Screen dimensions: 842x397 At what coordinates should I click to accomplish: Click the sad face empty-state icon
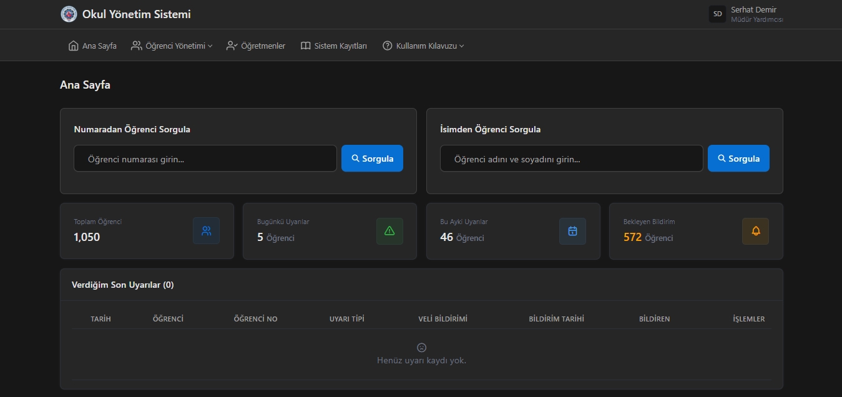[x=421, y=347]
